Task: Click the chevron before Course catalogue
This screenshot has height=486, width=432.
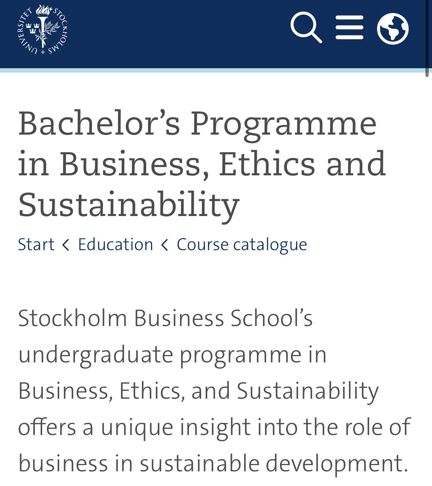Action: 165,245
